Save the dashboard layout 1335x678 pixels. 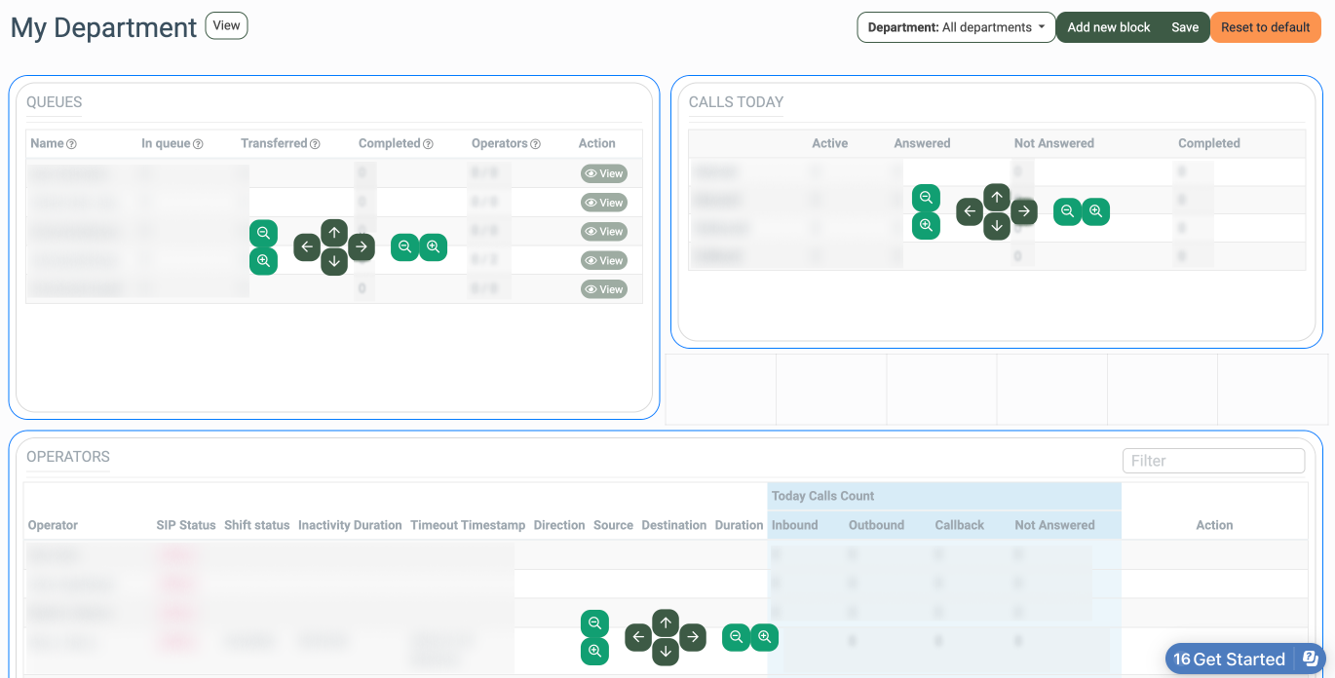(1185, 27)
